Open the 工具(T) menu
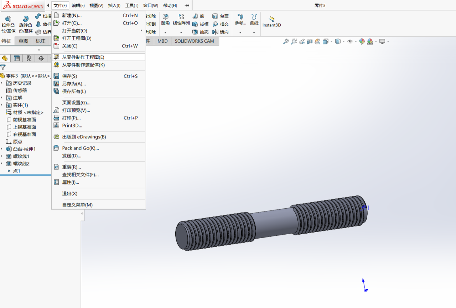The image size is (456, 308). (132, 5)
